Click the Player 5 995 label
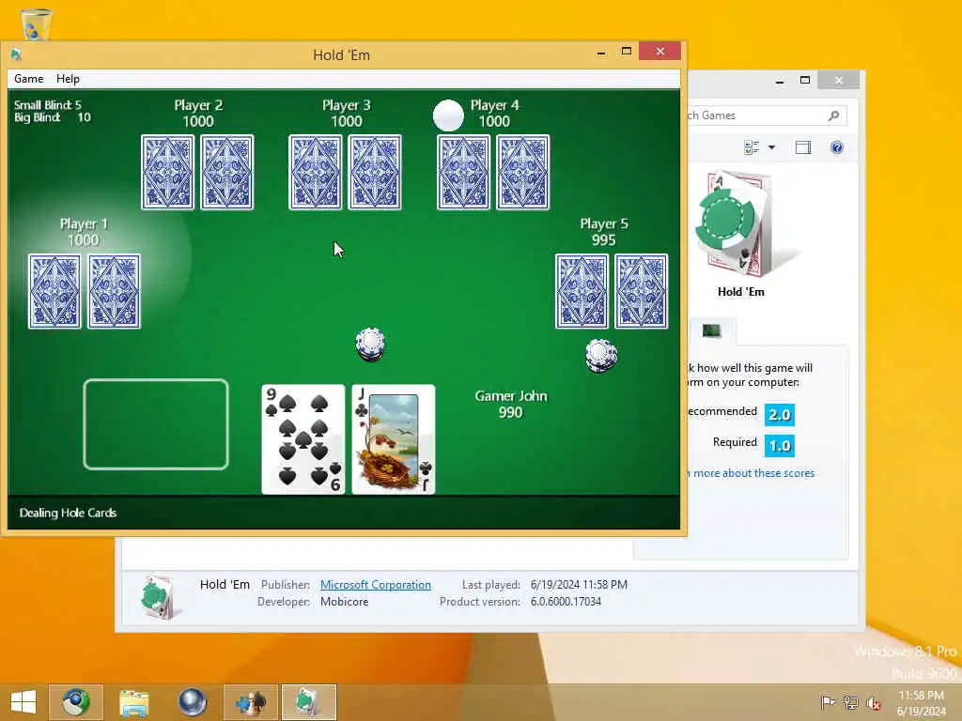The width and height of the screenshot is (962, 721). (x=604, y=232)
